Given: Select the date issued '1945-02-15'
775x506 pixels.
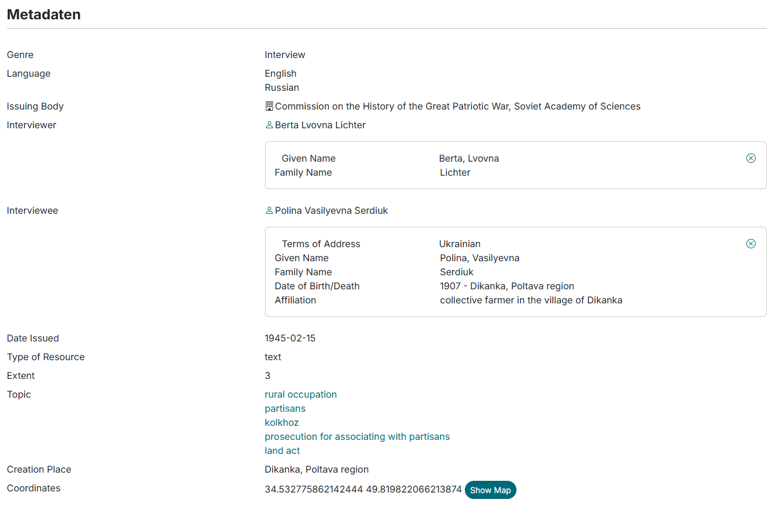Looking at the screenshot, I should 290,338.
